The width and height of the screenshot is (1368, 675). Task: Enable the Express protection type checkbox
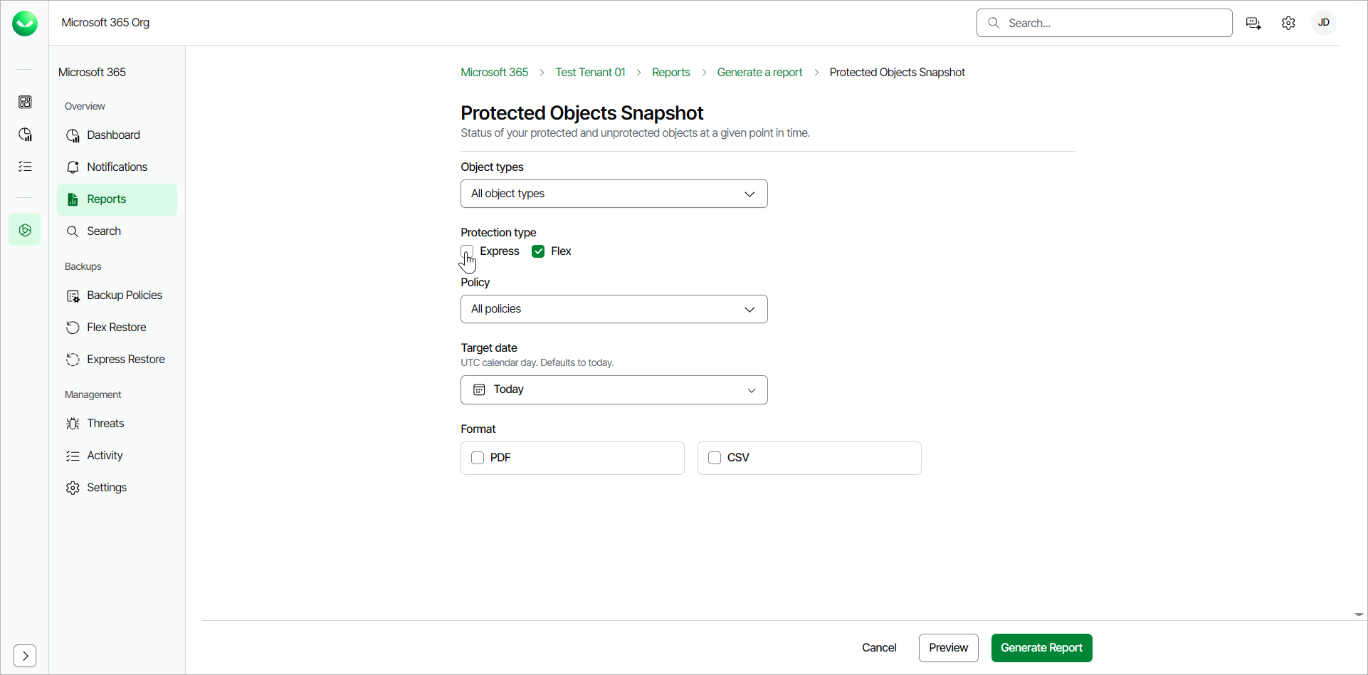(x=467, y=251)
